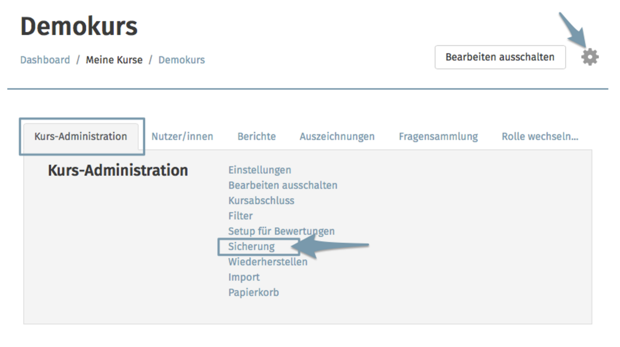Select Rolle wechseln tab
620x347 pixels.
click(x=540, y=137)
